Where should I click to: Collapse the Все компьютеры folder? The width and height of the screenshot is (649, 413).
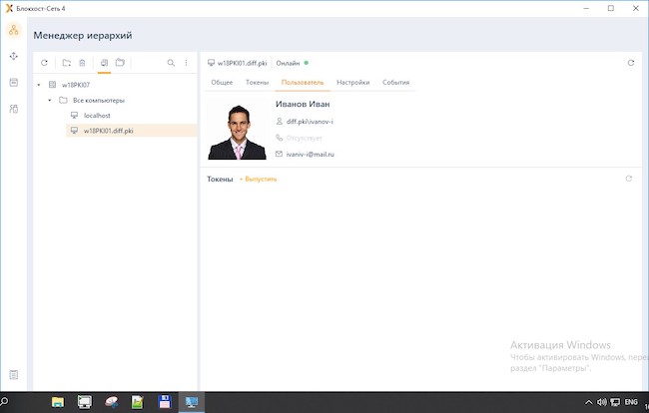(x=49, y=100)
